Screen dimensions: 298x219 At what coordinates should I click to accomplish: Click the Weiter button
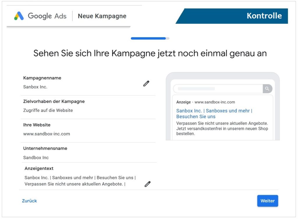tap(268, 201)
